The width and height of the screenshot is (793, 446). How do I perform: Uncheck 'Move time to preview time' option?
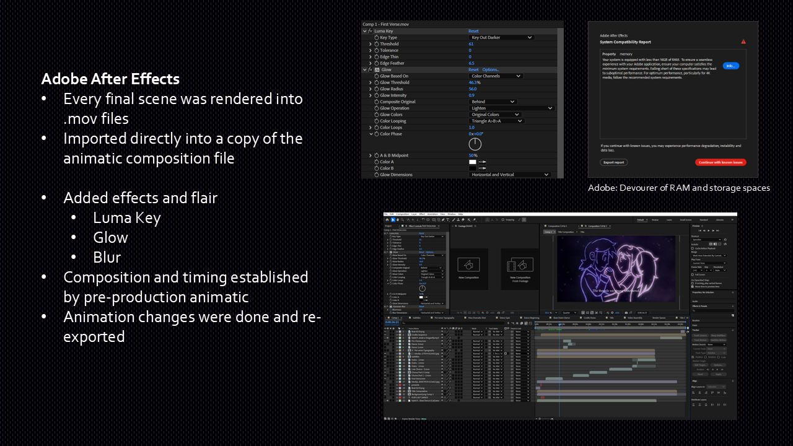click(693, 287)
